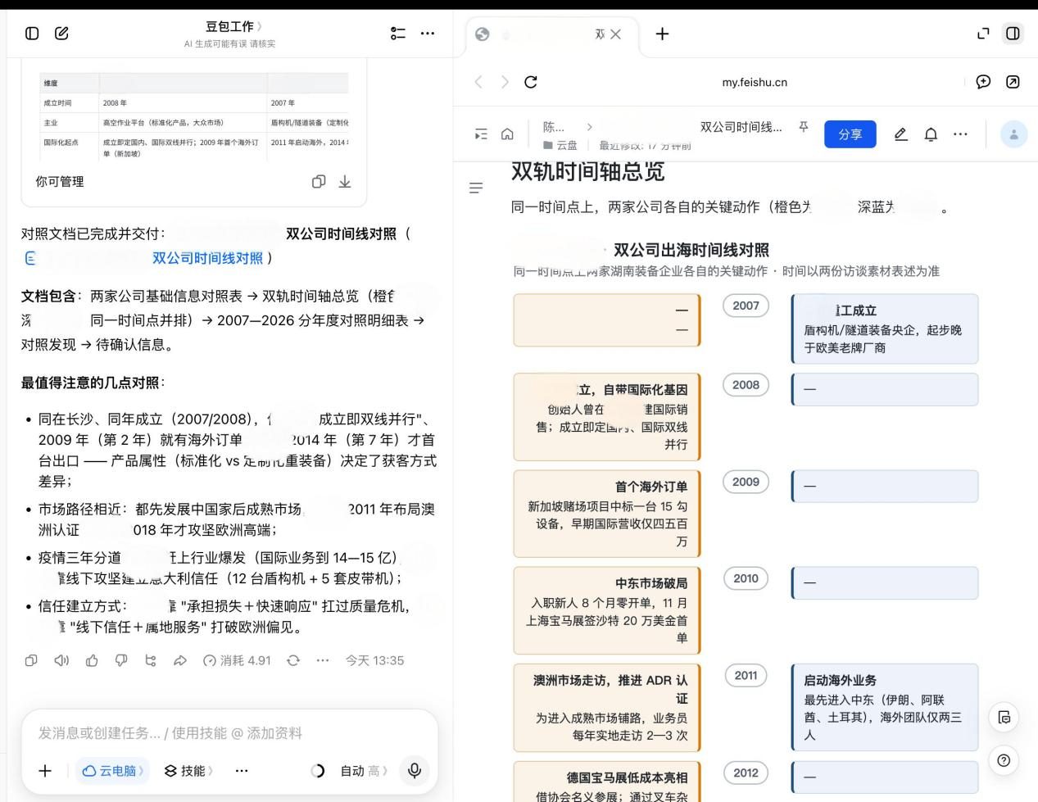Expand the 豆包工作 title menu

pyautogui.click(x=233, y=26)
